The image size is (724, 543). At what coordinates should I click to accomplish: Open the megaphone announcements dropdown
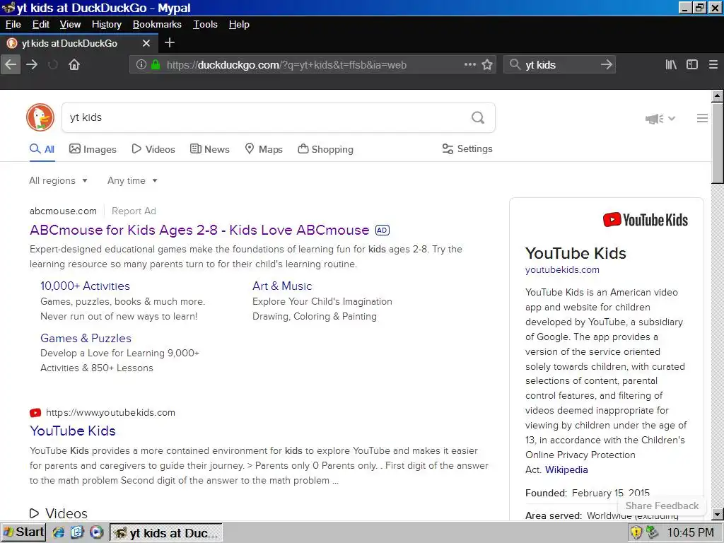pos(660,119)
